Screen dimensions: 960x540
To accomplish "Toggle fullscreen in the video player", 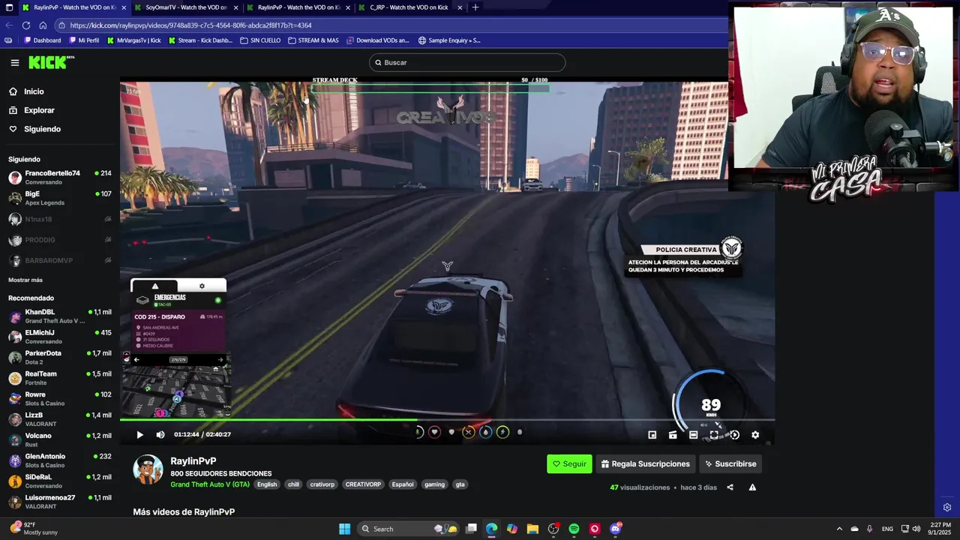I will pos(714,434).
